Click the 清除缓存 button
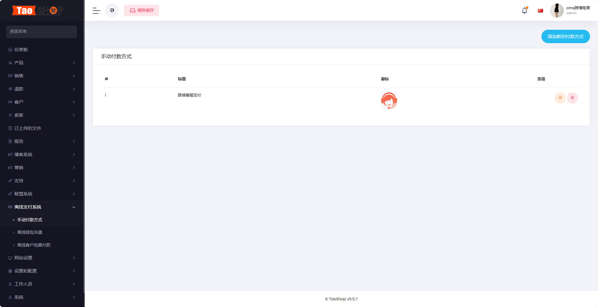The height and width of the screenshot is (307, 598). (142, 11)
